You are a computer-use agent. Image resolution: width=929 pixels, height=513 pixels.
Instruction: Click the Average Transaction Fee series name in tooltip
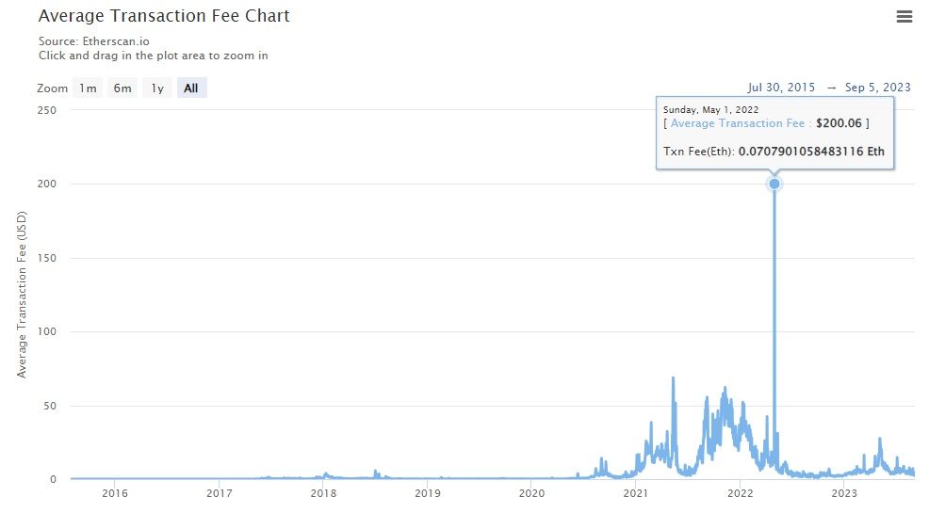tap(737, 123)
